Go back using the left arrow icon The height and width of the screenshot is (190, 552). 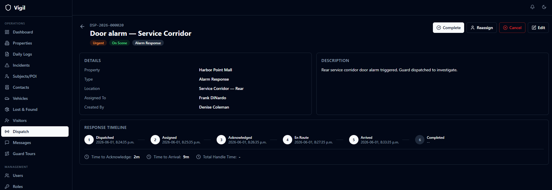click(x=82, y=26)
